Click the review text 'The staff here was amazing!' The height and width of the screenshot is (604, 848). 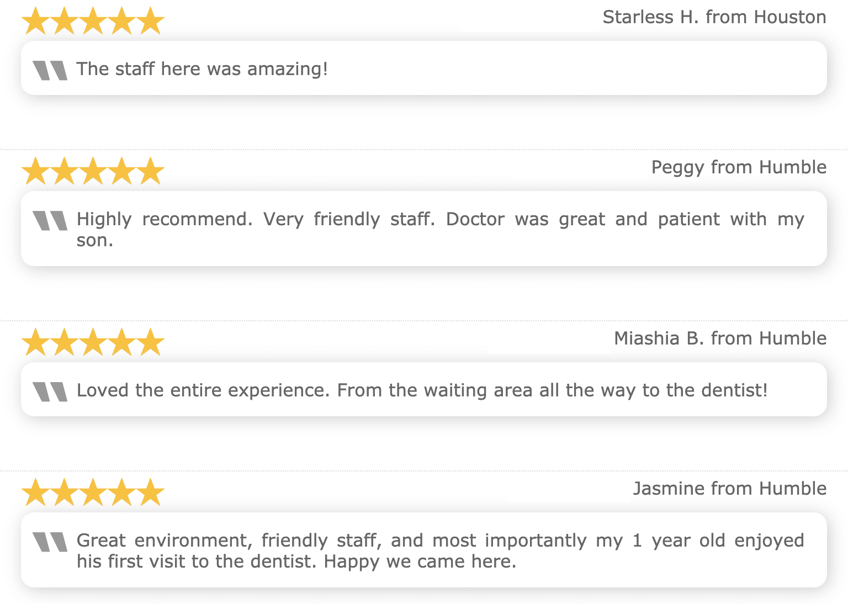coord(202,69)
